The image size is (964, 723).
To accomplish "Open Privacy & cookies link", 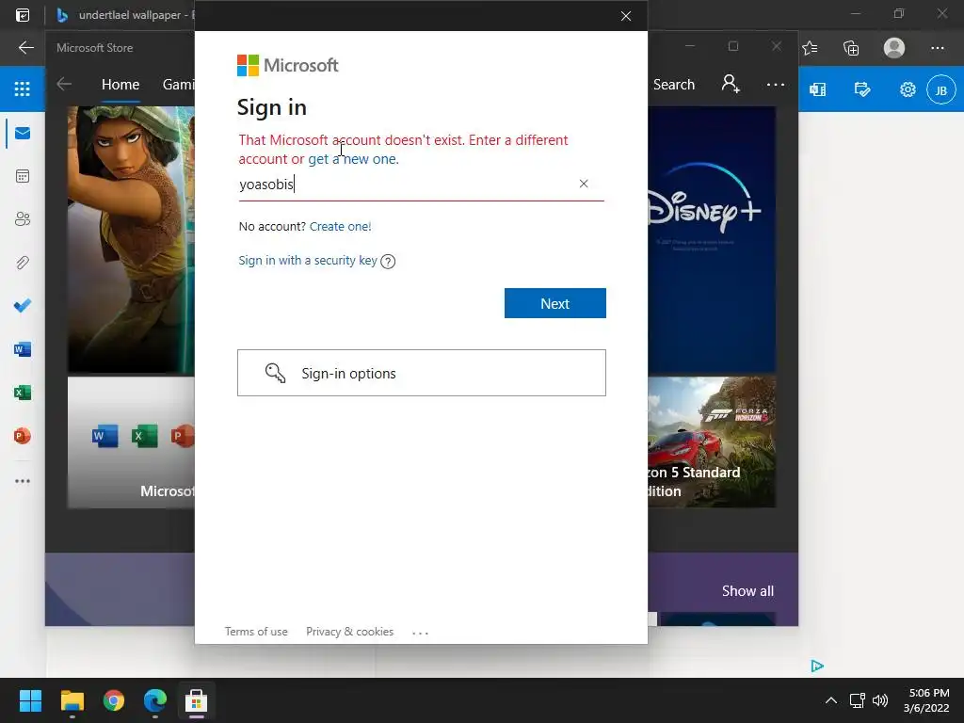I will tap(350, 632).
